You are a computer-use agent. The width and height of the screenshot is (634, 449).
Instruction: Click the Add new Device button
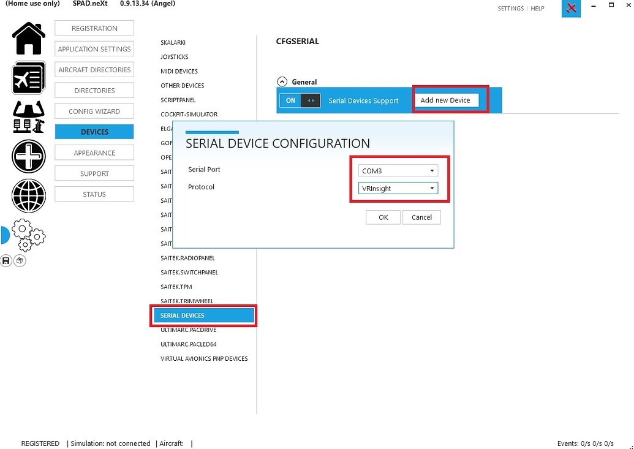(445, 100)
